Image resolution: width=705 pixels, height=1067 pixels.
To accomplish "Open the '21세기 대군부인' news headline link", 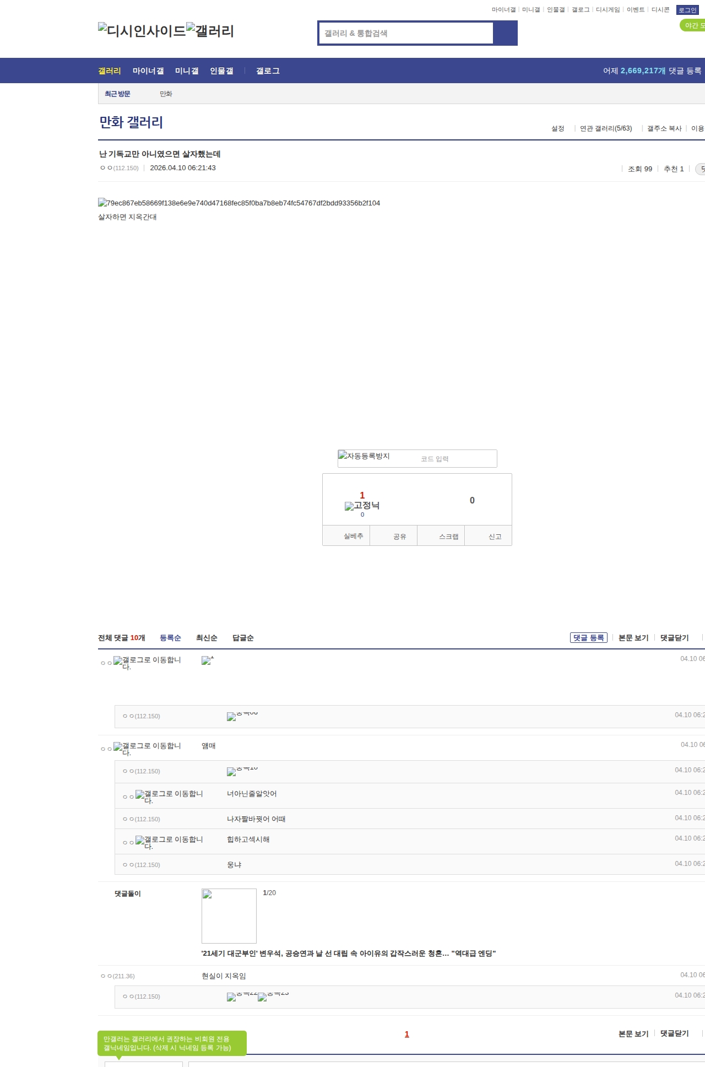I will tap(348, 954).
